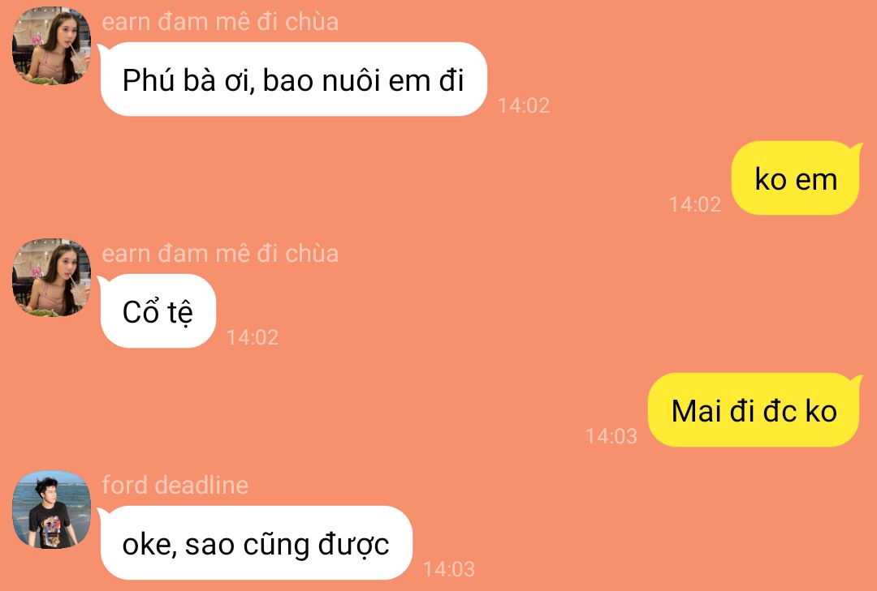
Task: Click the tail pointer of "Mai đi đc ko" bubble
Action: click(x=857, y=380)
